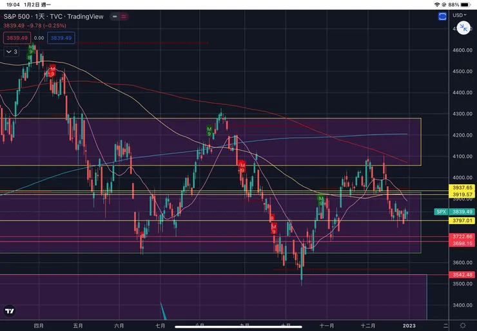The height and width of the screenshot is (331, 477).
Task: Click the price change text -9.78 (-0.25%)
Action: point(46,26)
